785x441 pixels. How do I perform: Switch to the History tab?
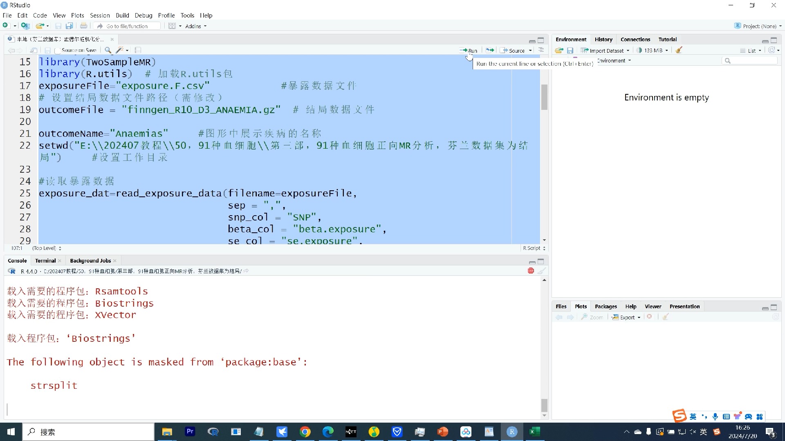click(604, 39)
